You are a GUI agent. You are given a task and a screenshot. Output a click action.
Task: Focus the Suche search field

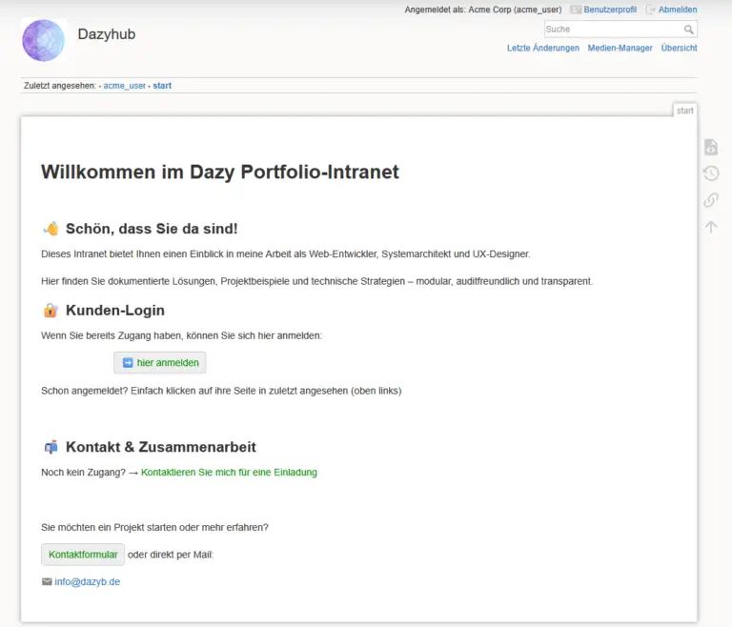[612, 30]
